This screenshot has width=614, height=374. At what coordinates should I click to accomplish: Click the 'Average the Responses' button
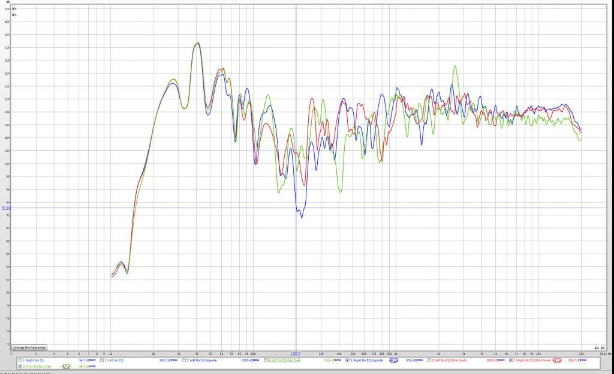pyautogui.click(x=29, y=348)
